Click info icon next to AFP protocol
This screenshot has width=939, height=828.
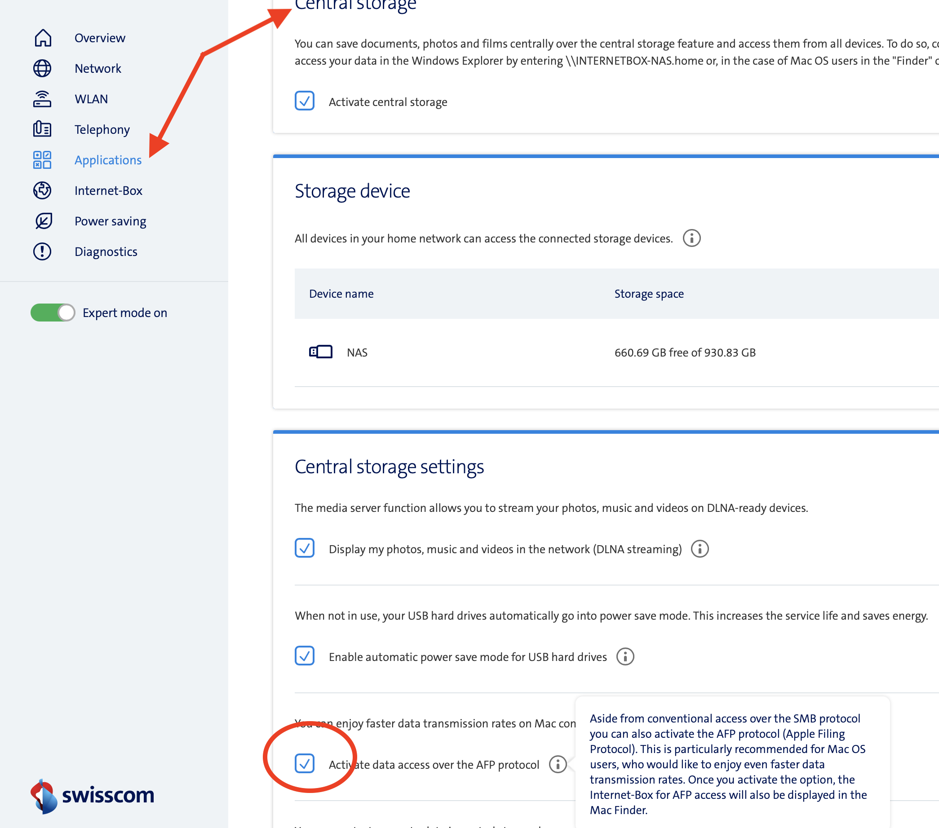[x=558, y=764]
